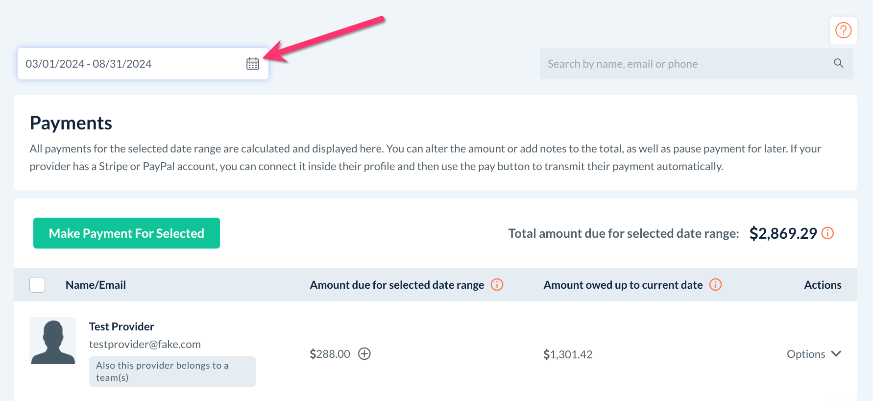The image size is (873, 401).
Task: Open the Test Provider name link
Action: pyautogui.click(x=121, y=326)
